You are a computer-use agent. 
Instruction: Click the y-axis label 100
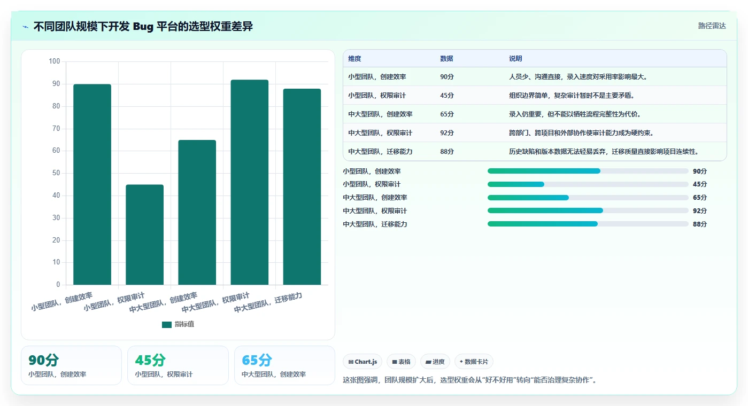pos(55,61)
